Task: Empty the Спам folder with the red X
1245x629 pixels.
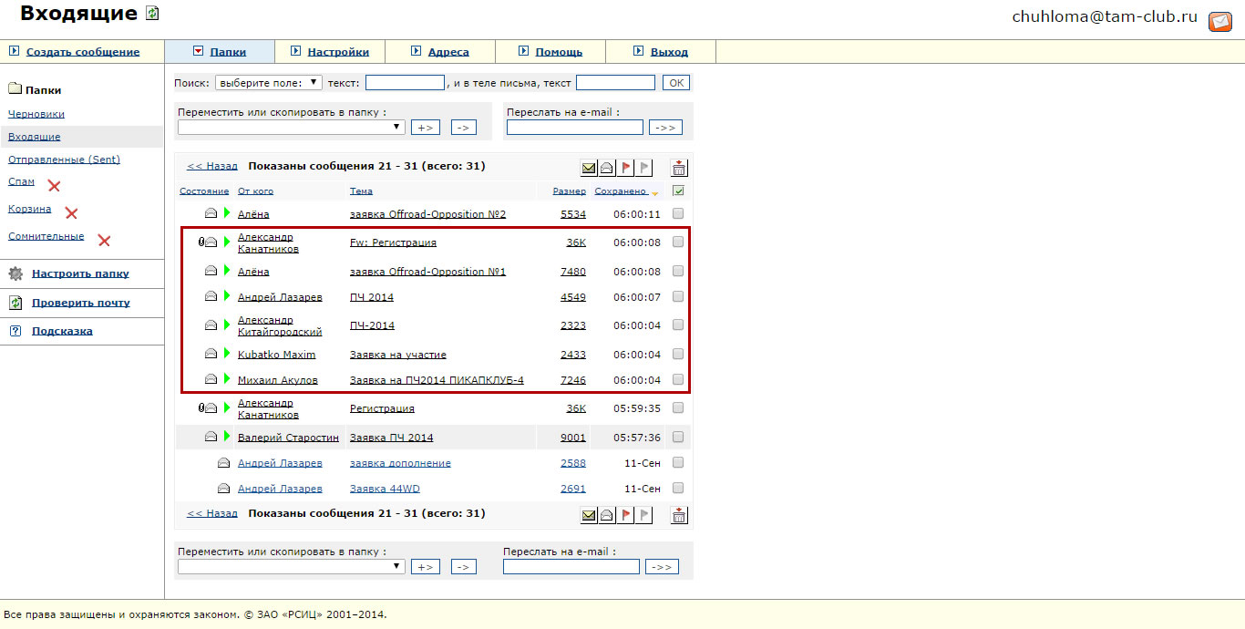Action: click(x=54, y=186)
